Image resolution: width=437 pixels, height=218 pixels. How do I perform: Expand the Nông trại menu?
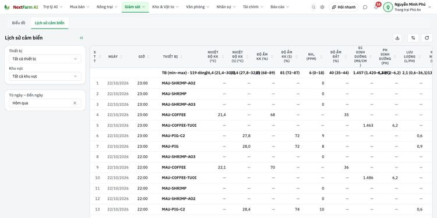(x=107, y=7)
